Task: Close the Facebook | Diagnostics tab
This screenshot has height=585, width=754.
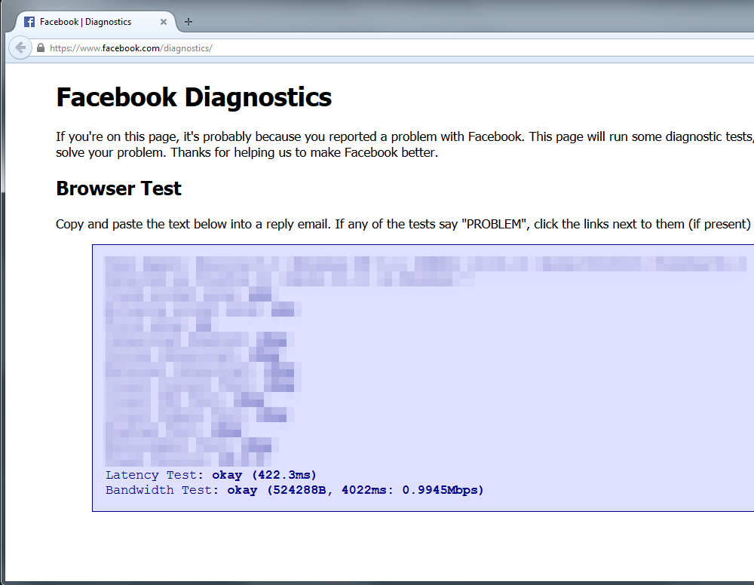Action: click(164, 22)
